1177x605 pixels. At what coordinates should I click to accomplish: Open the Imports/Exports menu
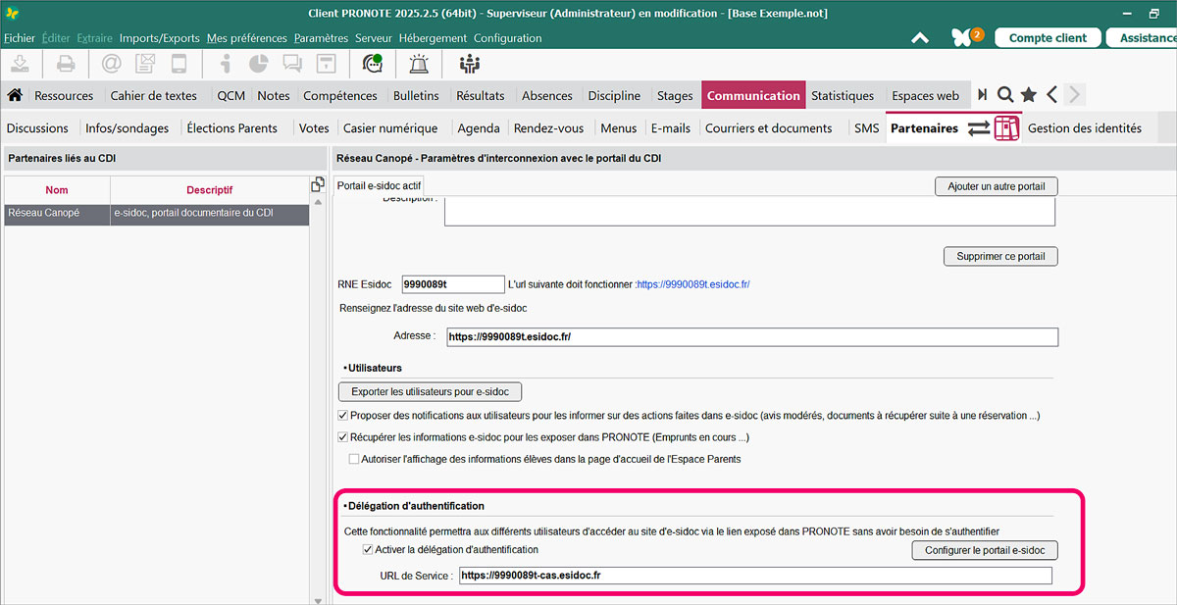pos(160,38)
